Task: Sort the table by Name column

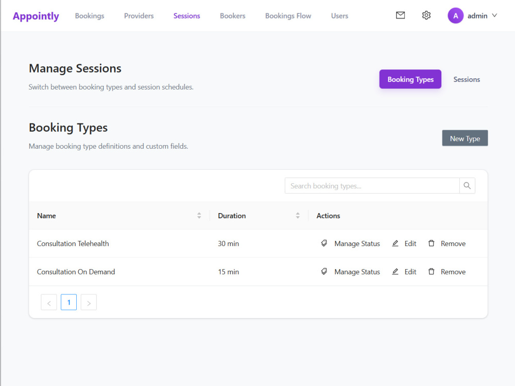Action: coord(199,215)
